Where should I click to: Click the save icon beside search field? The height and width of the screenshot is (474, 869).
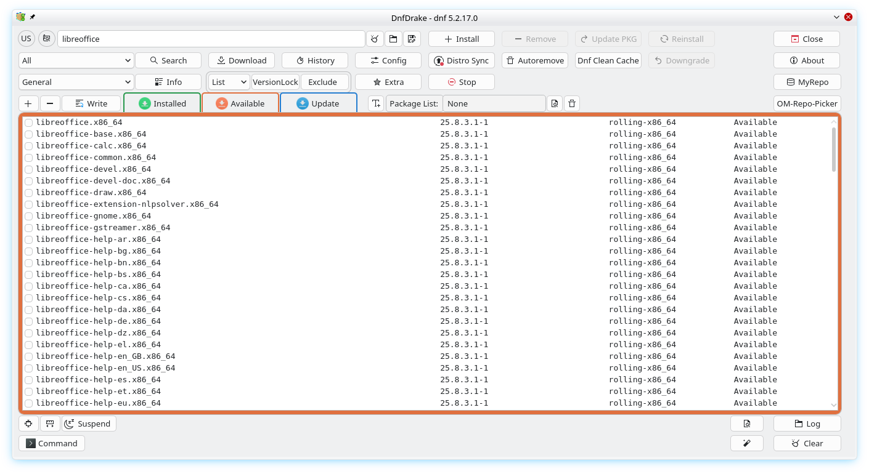(x=411, y=39)
